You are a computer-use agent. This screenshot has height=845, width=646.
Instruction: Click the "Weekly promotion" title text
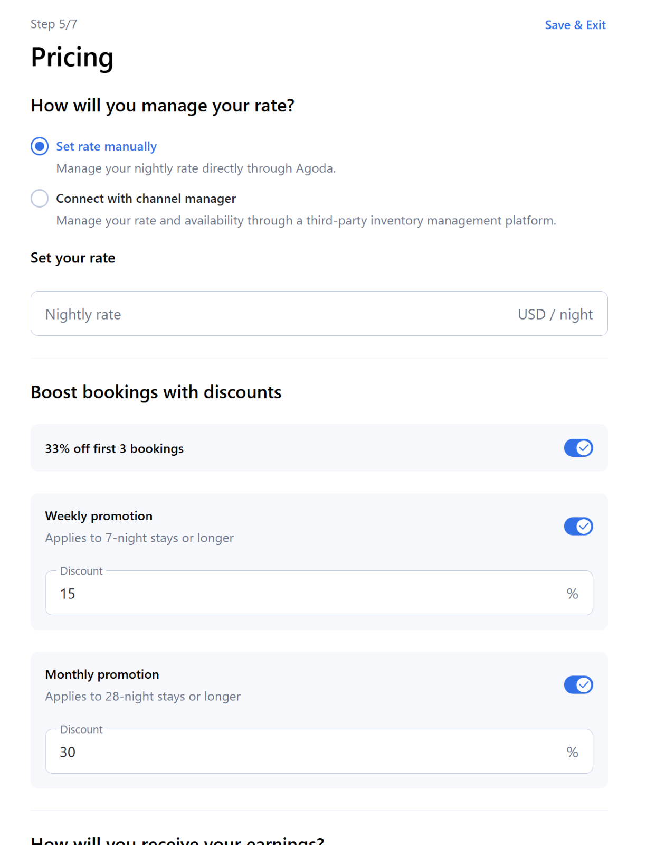(x=99, y=516)
